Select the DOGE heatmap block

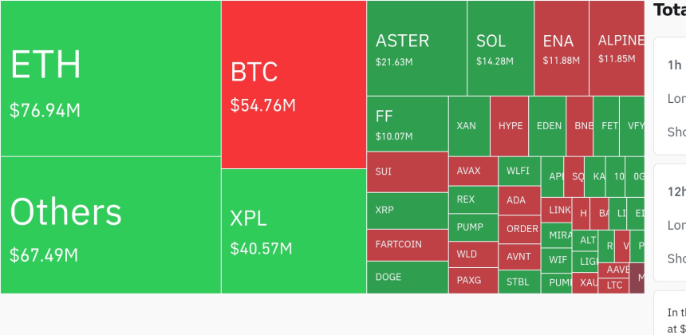pos(407,278)
